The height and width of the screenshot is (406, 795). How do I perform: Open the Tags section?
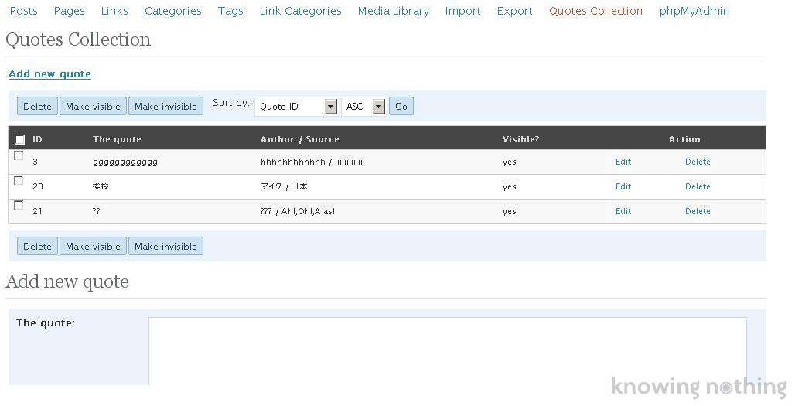click(x=230, y=11)
